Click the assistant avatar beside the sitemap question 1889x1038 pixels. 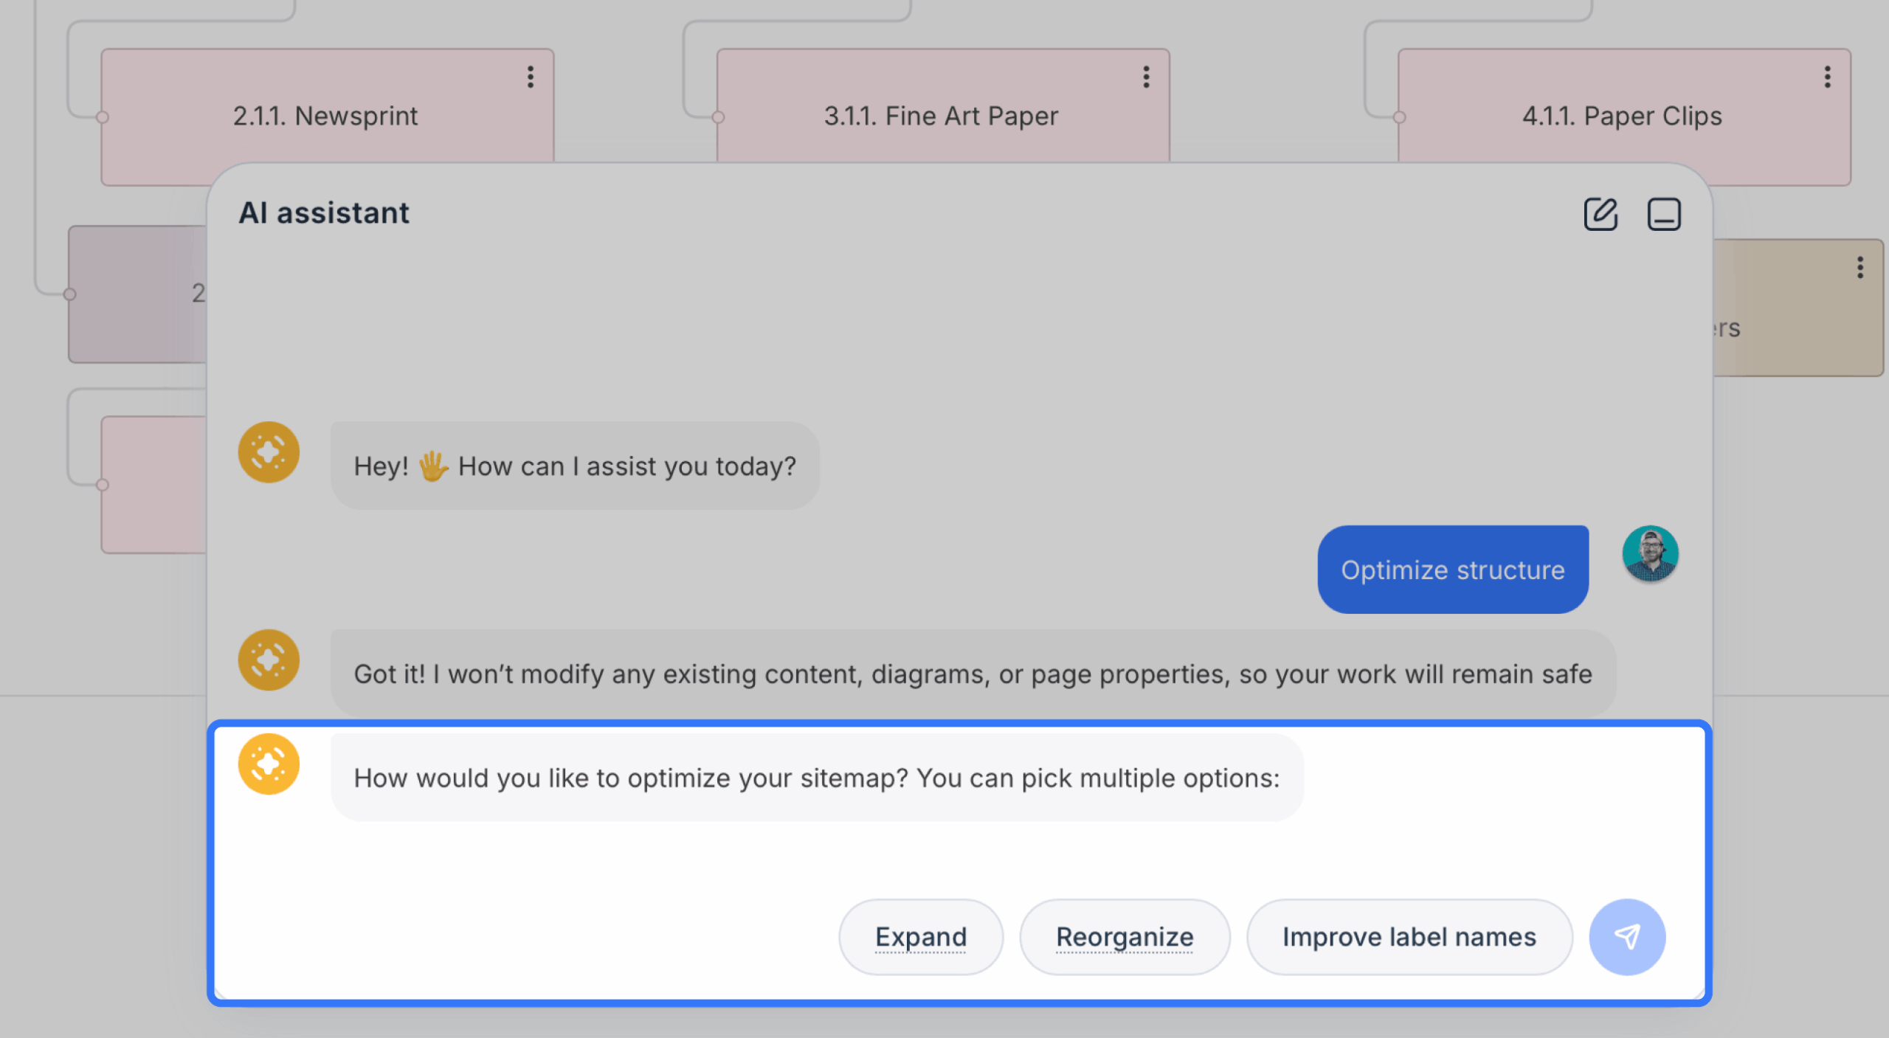(x=269, y=764)
